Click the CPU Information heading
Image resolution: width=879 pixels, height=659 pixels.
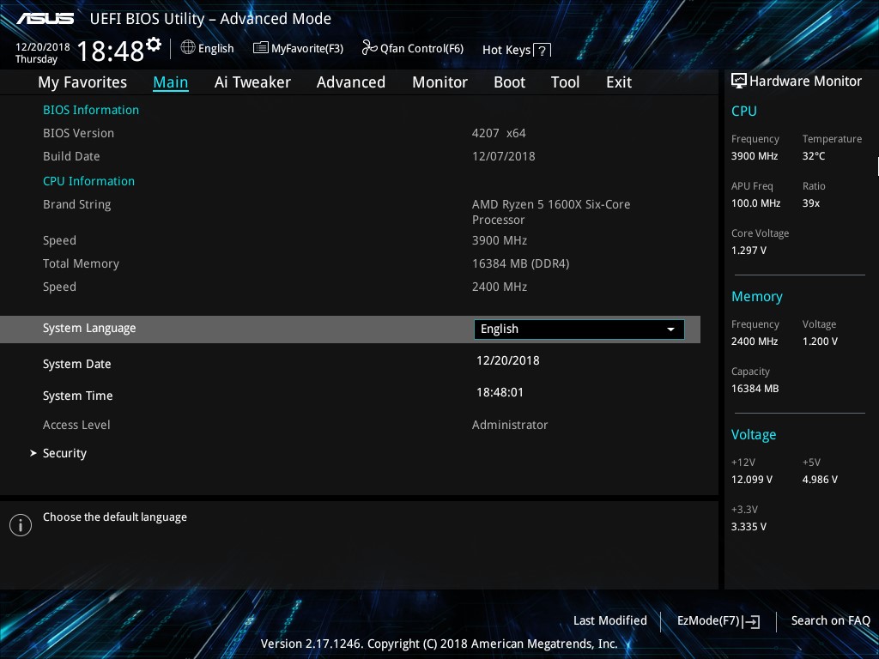click(x=88, y=181)
